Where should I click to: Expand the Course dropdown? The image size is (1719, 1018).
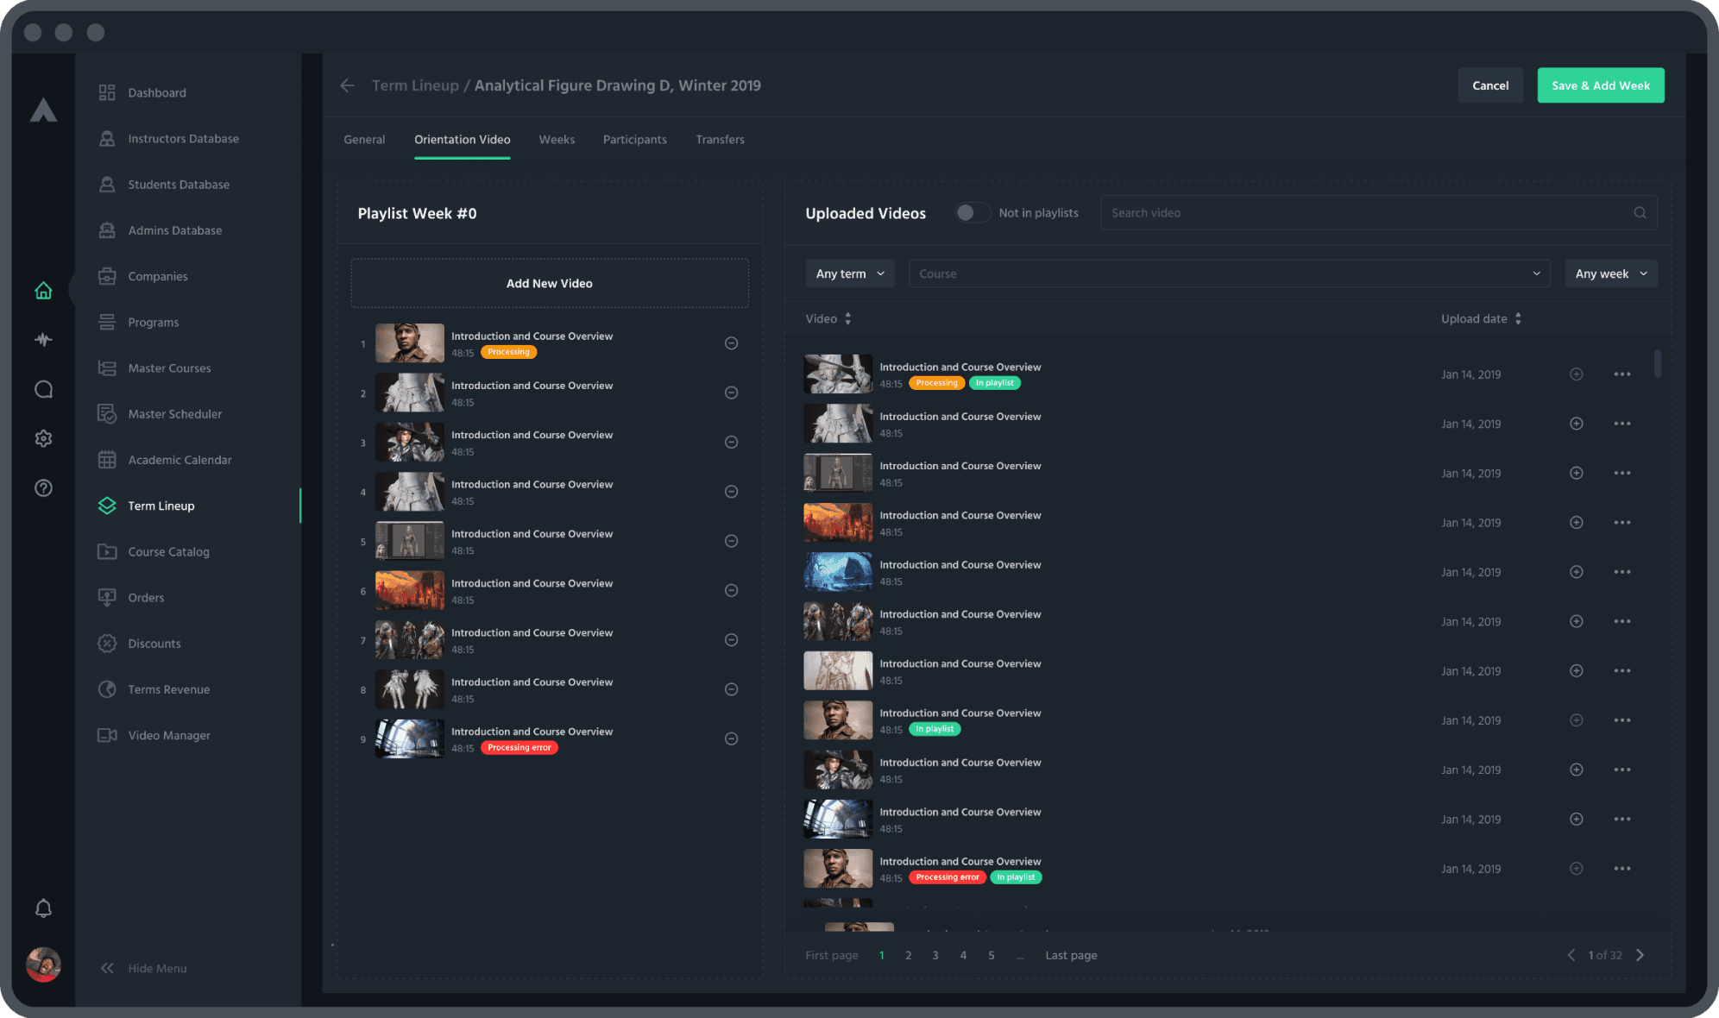coord(1536,274)
